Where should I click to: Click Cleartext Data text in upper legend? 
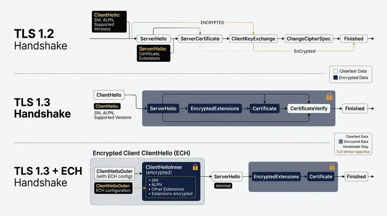point(353,71)
